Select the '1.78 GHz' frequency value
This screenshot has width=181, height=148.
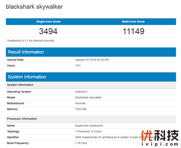[81, 143]
